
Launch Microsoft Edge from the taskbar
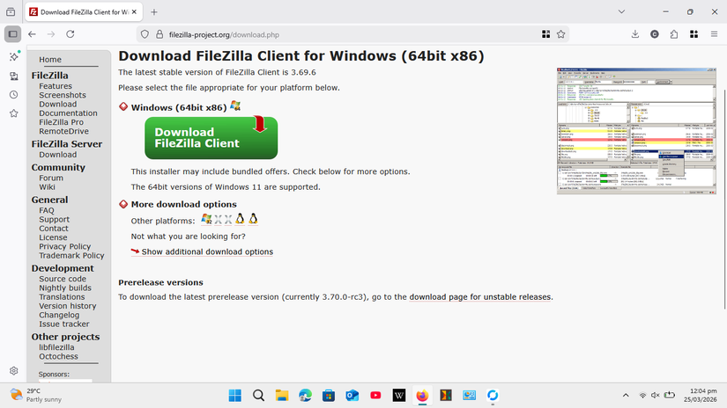pyautogui.click(x=305, y=396)
